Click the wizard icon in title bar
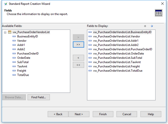 tap(5, 4)
